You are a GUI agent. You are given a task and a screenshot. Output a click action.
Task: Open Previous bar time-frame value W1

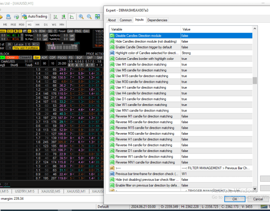pyautogui.click(x=216, y=174)
